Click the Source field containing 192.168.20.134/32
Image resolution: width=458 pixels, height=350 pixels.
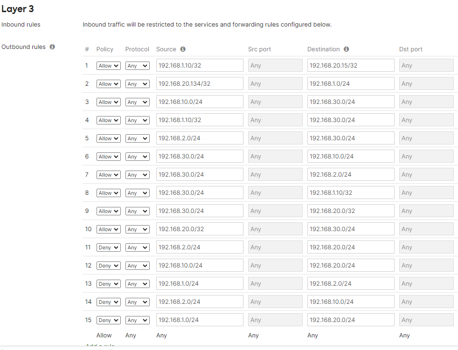[x=200, y=84]
